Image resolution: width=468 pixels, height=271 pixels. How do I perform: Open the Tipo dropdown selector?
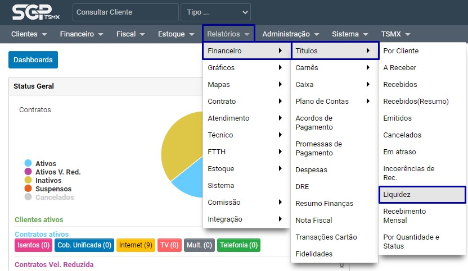coord(215,12)
